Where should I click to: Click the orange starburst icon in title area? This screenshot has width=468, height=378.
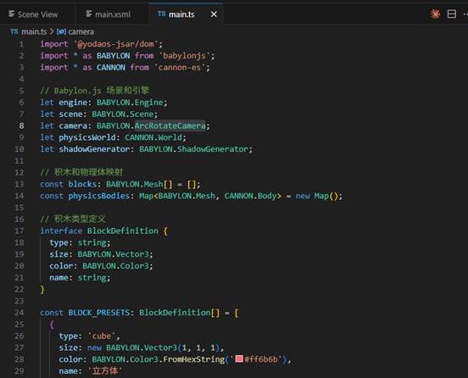(x=435, y=14)
